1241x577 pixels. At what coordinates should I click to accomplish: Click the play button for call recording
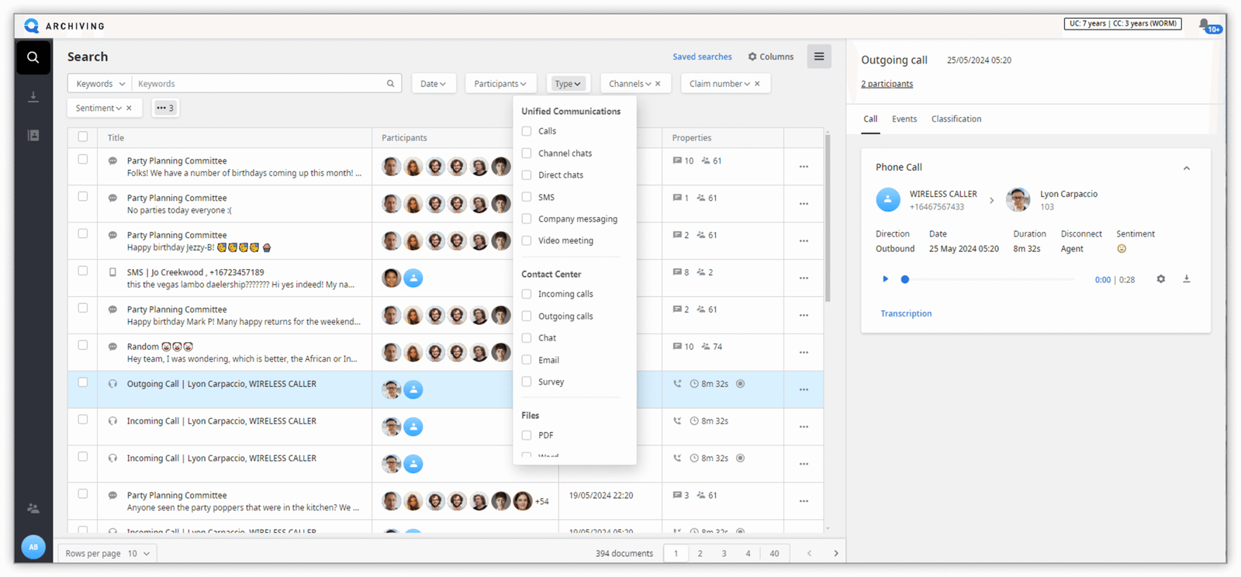[x=885, y=279]
